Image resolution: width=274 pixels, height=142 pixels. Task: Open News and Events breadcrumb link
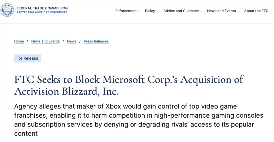pyautogui.click(x=45, y=41)
